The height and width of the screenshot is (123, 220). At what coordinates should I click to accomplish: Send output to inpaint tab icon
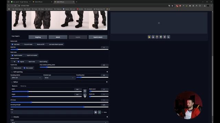165,37
